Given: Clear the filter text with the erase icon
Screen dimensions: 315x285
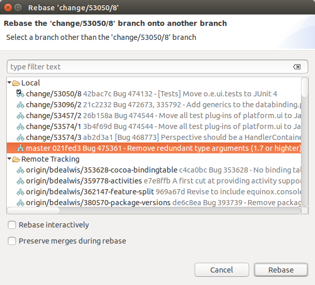Looking at the screenshot, I should coord(297,67).
